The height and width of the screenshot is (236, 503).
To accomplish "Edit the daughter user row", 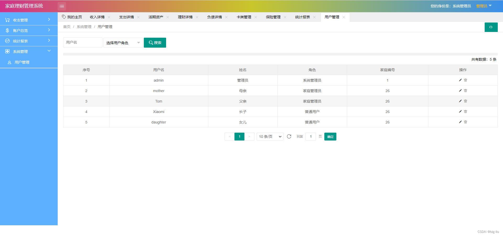I will (x=460, y=122).
